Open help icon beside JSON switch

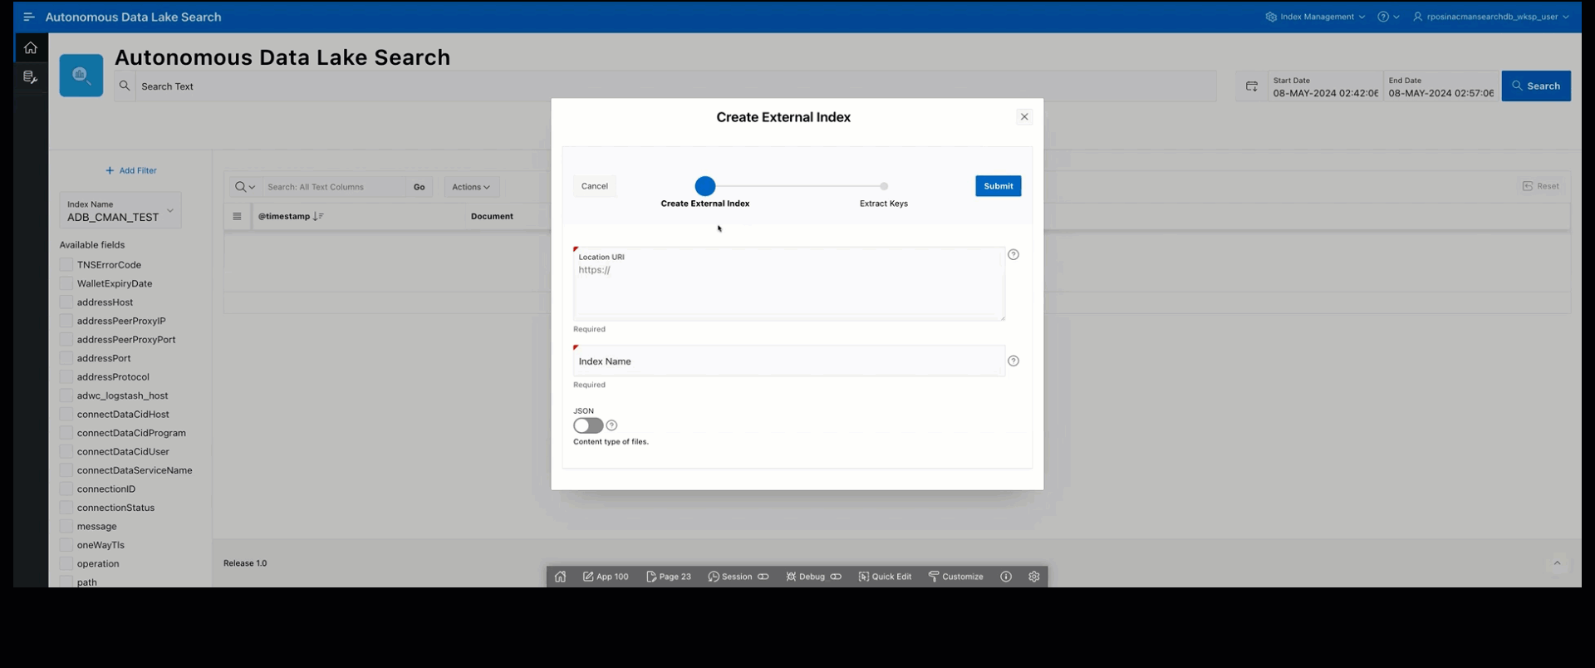point(611,425)
